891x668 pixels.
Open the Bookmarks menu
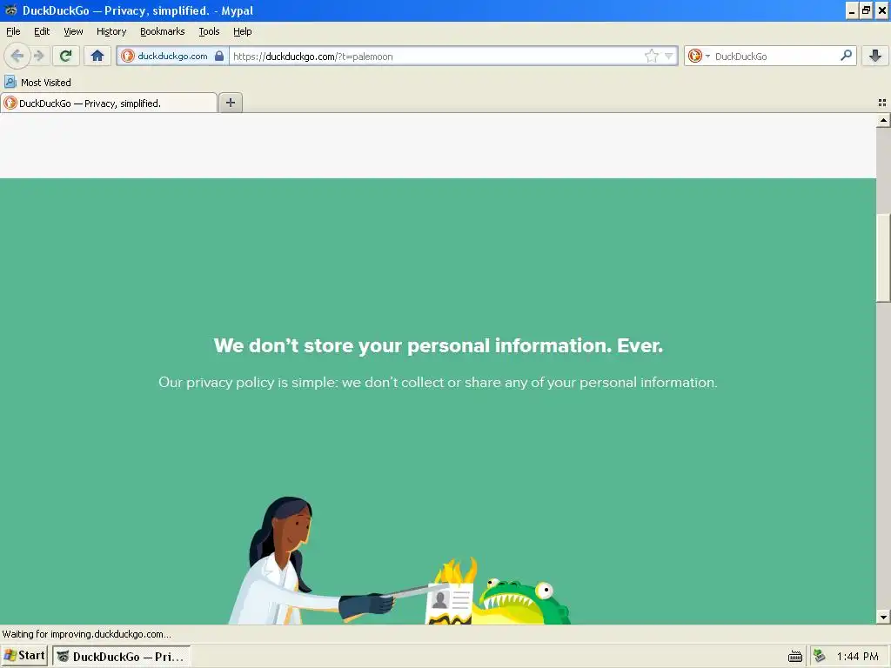(163, 31)
